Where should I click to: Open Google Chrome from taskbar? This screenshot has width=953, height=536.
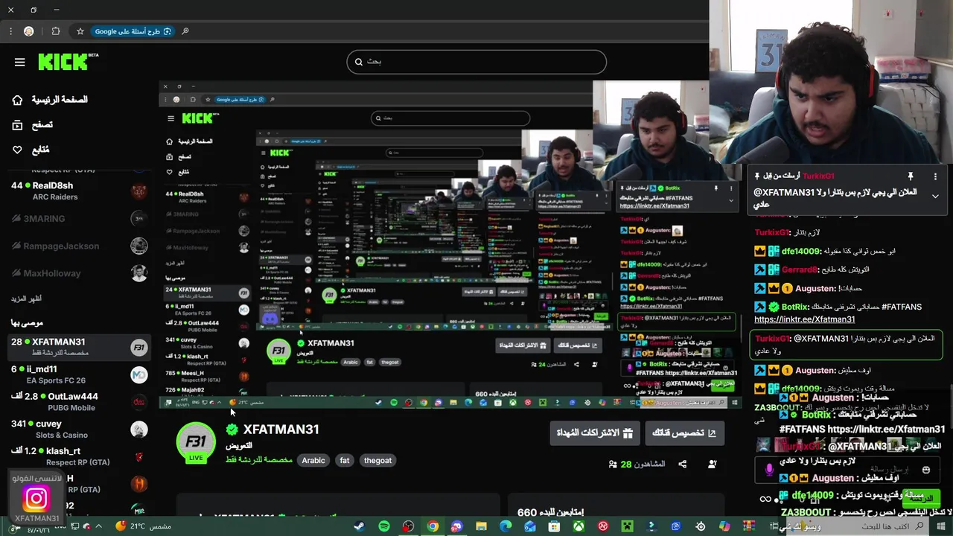click(433, 526)
